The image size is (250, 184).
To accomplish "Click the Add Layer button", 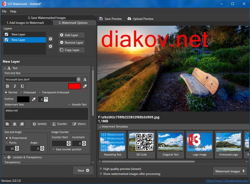I will [71, 35].
